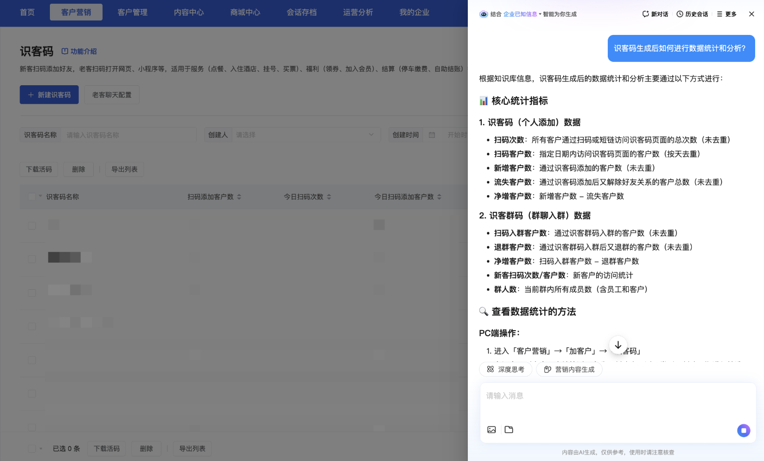Open 我的企业 tab
Image resolution: width=764 pixels, height=461 pixels.
[415, 12]
